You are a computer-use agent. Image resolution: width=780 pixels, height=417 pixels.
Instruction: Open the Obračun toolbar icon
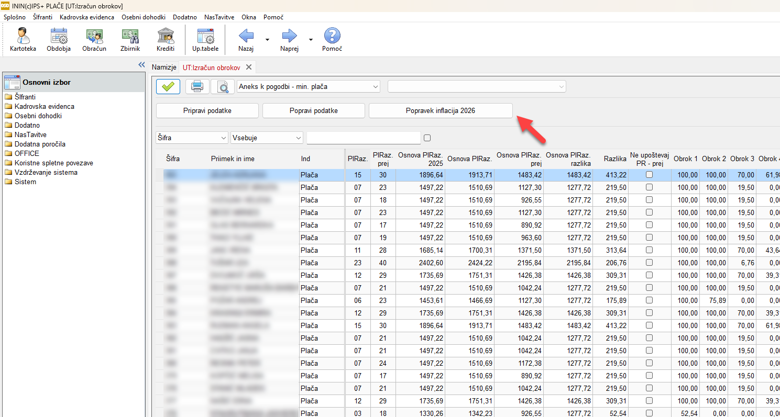[x=94, y=40]
